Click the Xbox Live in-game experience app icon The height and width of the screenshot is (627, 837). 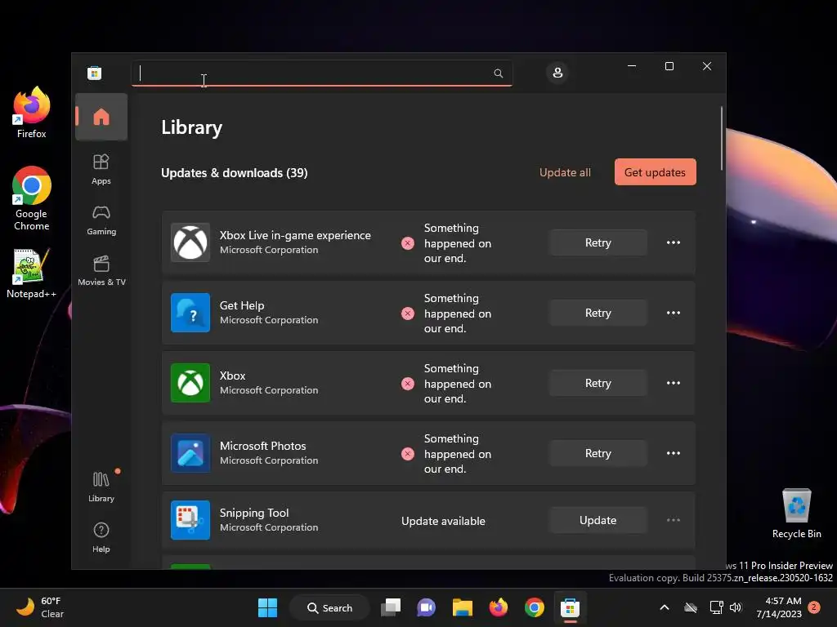click(190, 242)
